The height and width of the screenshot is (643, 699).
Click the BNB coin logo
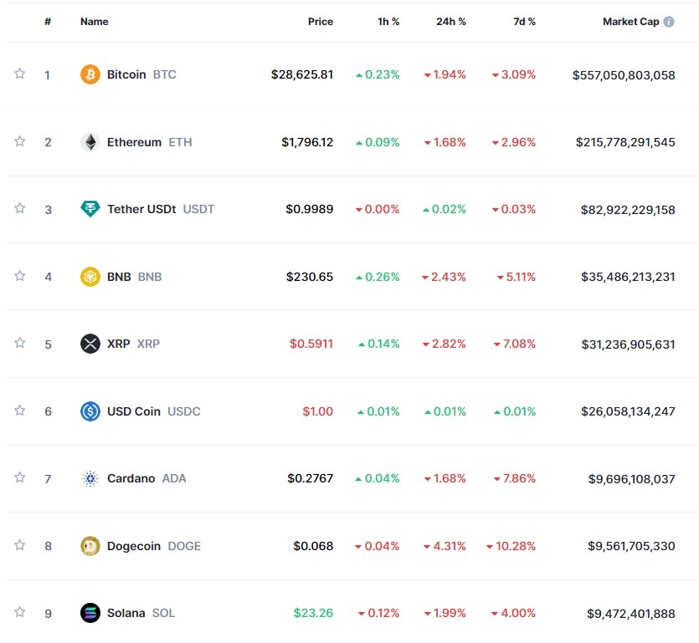(90, 277)
